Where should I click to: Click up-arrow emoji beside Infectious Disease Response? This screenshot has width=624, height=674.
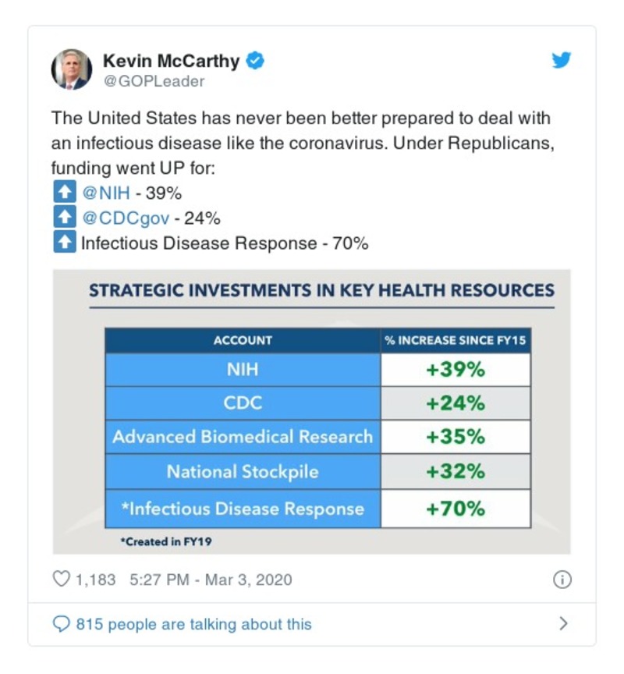[64, 243]
